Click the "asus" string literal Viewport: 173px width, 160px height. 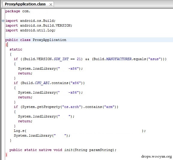[154, 59]
